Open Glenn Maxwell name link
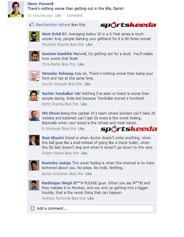 pyautogui.click(x=40, y=4)
